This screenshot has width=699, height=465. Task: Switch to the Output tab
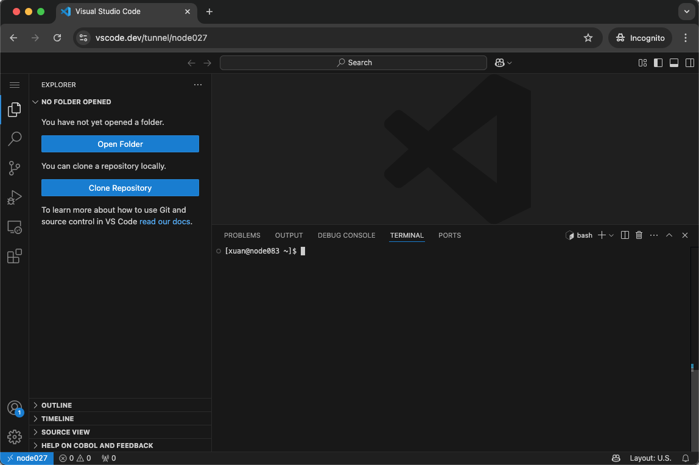[x=289, y=235]
